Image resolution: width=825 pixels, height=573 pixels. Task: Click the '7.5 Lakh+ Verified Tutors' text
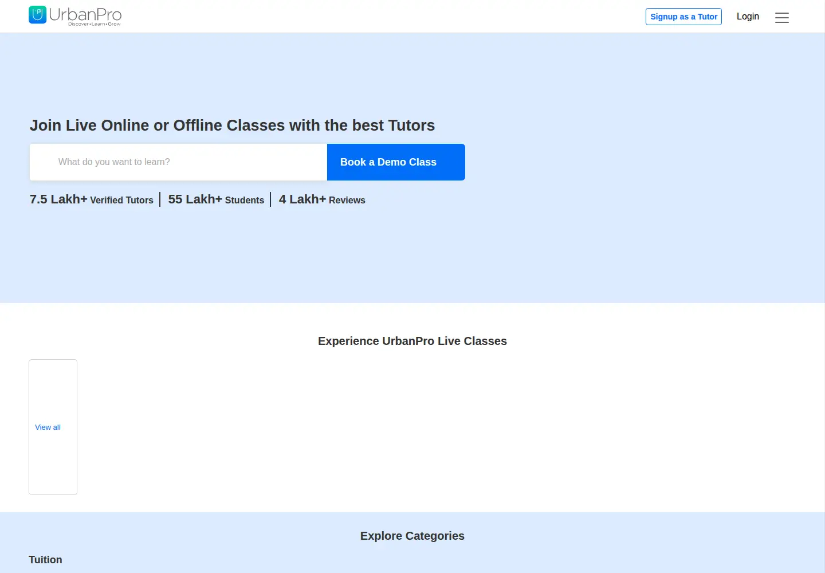92,199
